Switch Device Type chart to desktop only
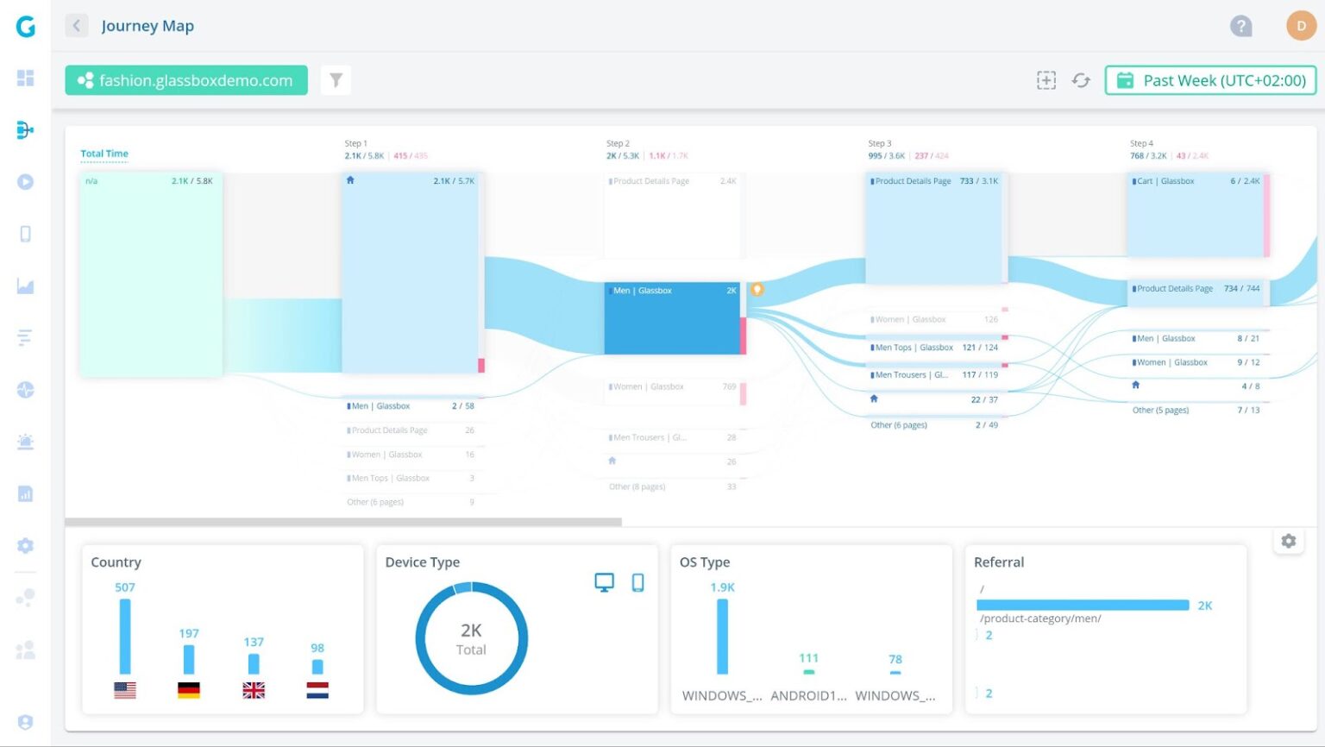 (x=604, y=582)
